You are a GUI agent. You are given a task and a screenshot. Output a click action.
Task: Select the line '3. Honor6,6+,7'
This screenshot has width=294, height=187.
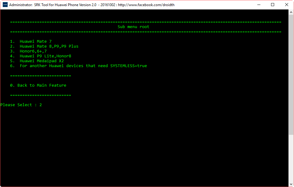tap(28, 51)
